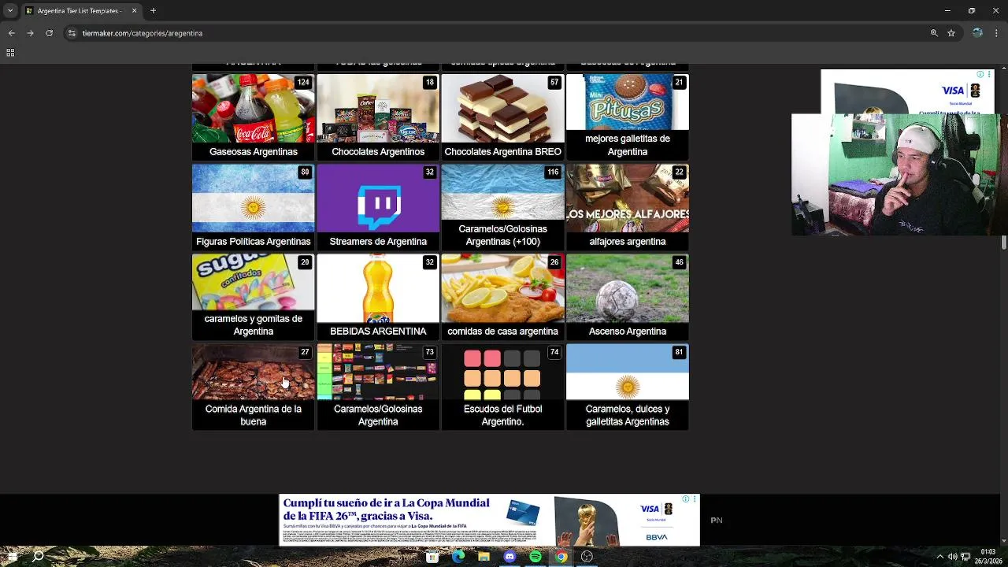The width and height of the screenshot is (1008, 567).
Task: Open the Streamers de Argentina Twitch card
Action: [x=378, y=207]
